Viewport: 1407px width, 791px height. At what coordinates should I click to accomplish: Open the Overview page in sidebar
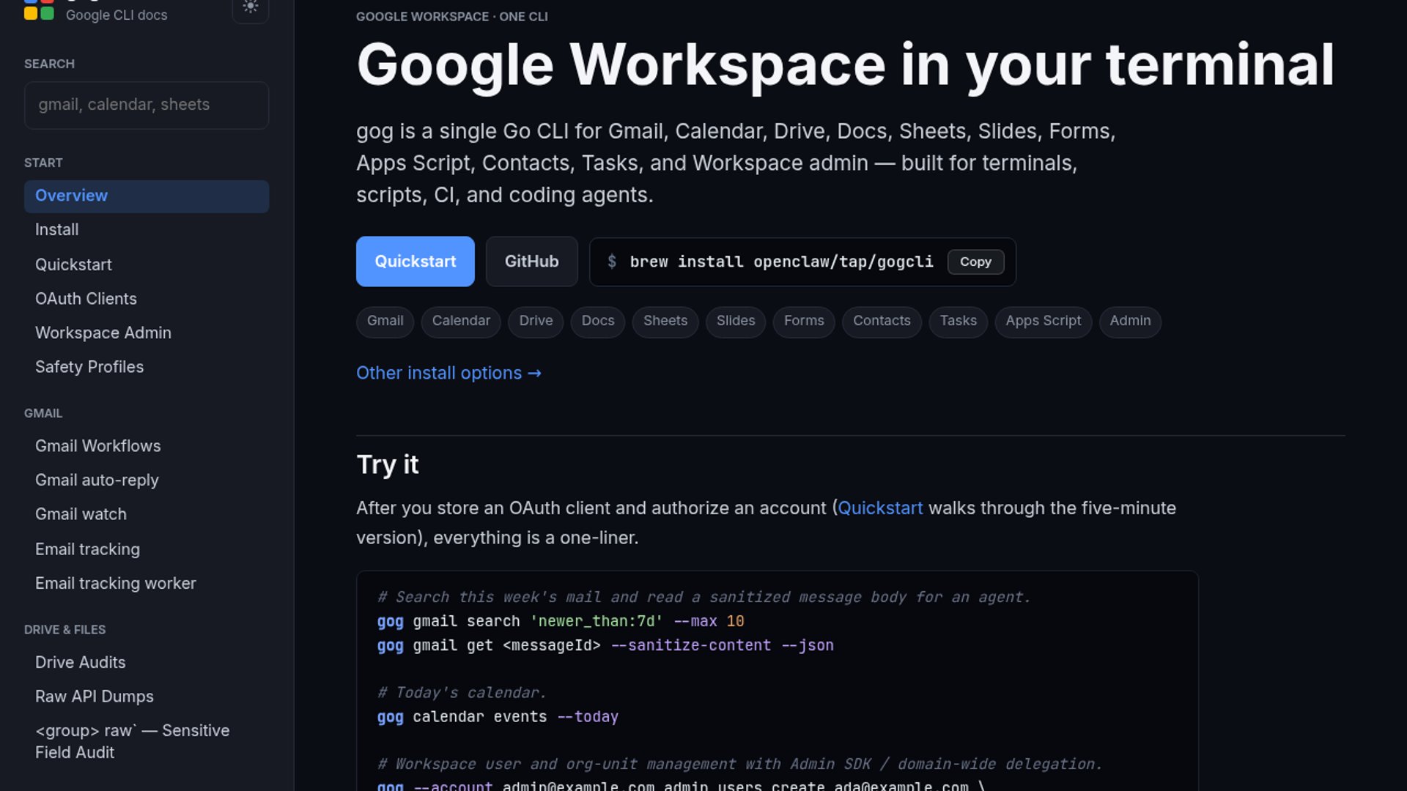[147, 196]
